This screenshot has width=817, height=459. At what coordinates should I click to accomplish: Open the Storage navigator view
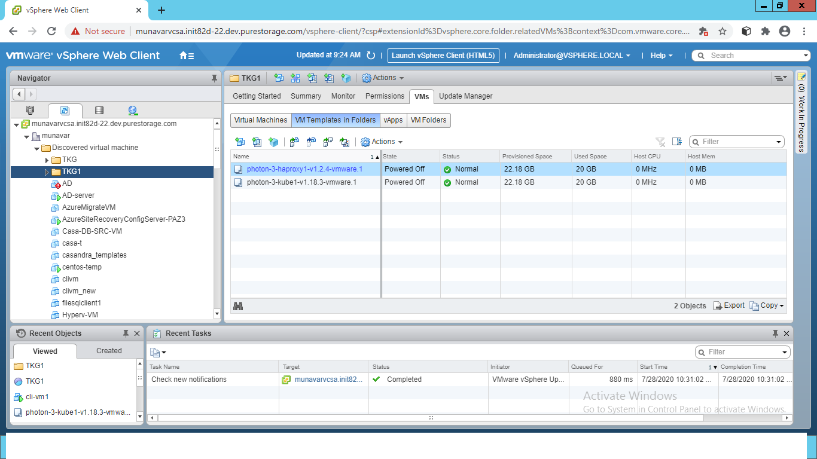(99, 110)
